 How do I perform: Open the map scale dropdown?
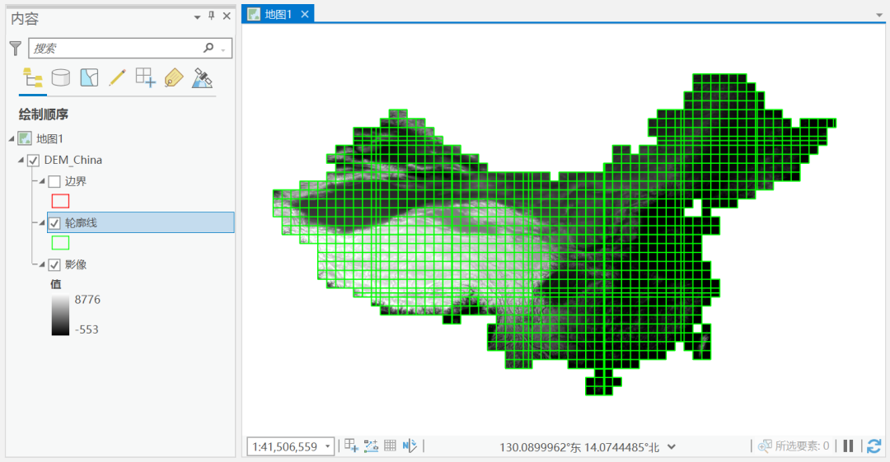(x=328, y=446)
